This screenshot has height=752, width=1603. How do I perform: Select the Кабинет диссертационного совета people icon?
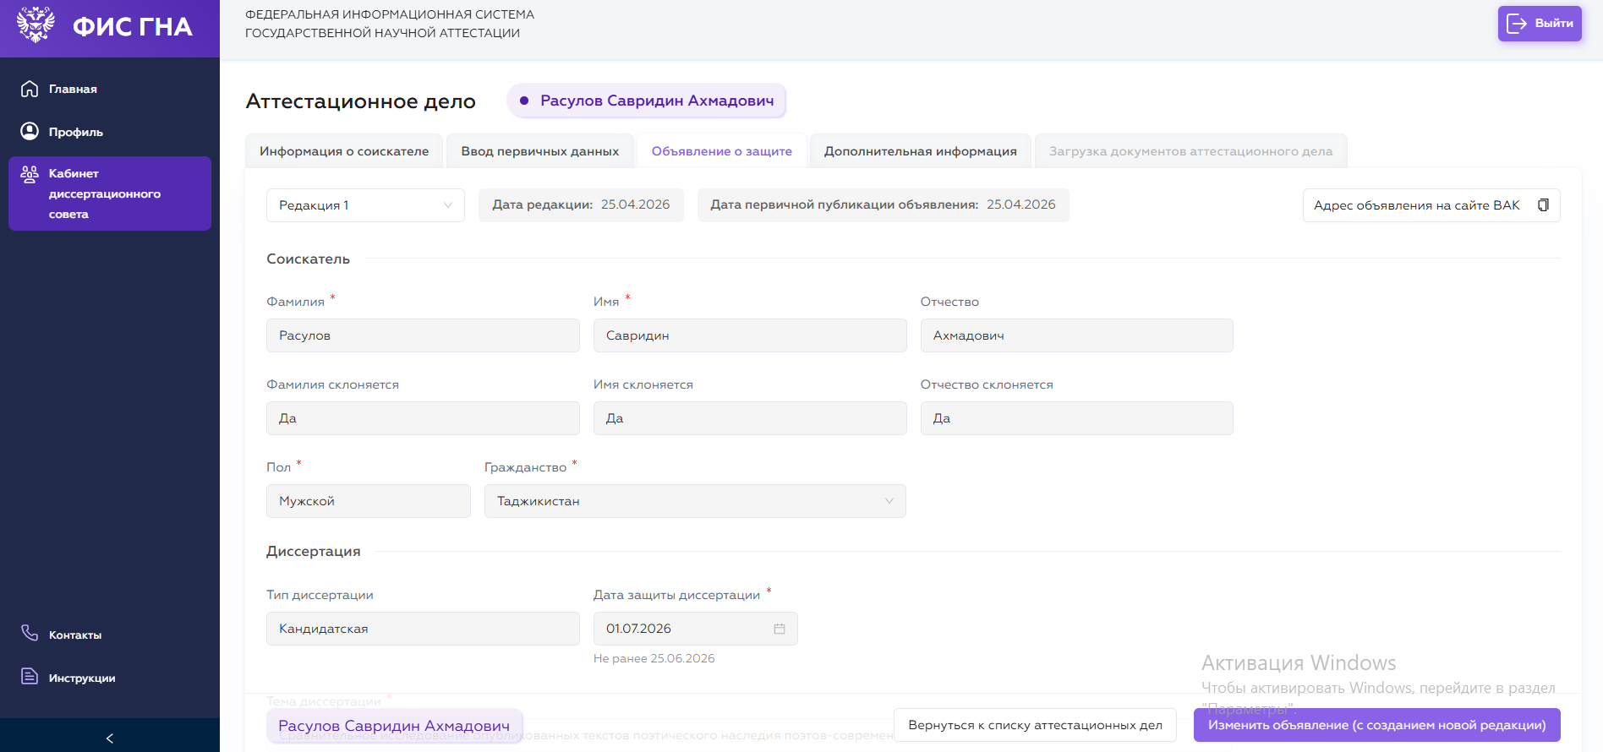[30, 174]
